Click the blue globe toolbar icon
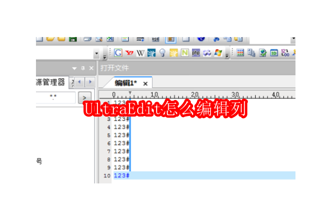The width and height of the screenshot is (332, 221). click(x=201, y=39)
